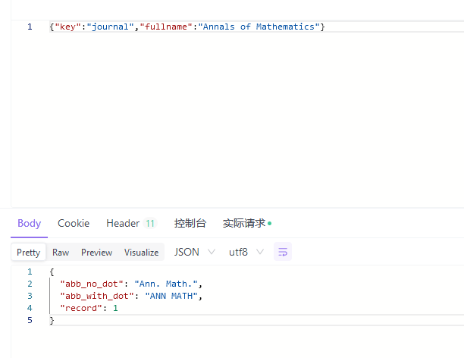Click the green dot beside 实际请求

pos(270,223)
